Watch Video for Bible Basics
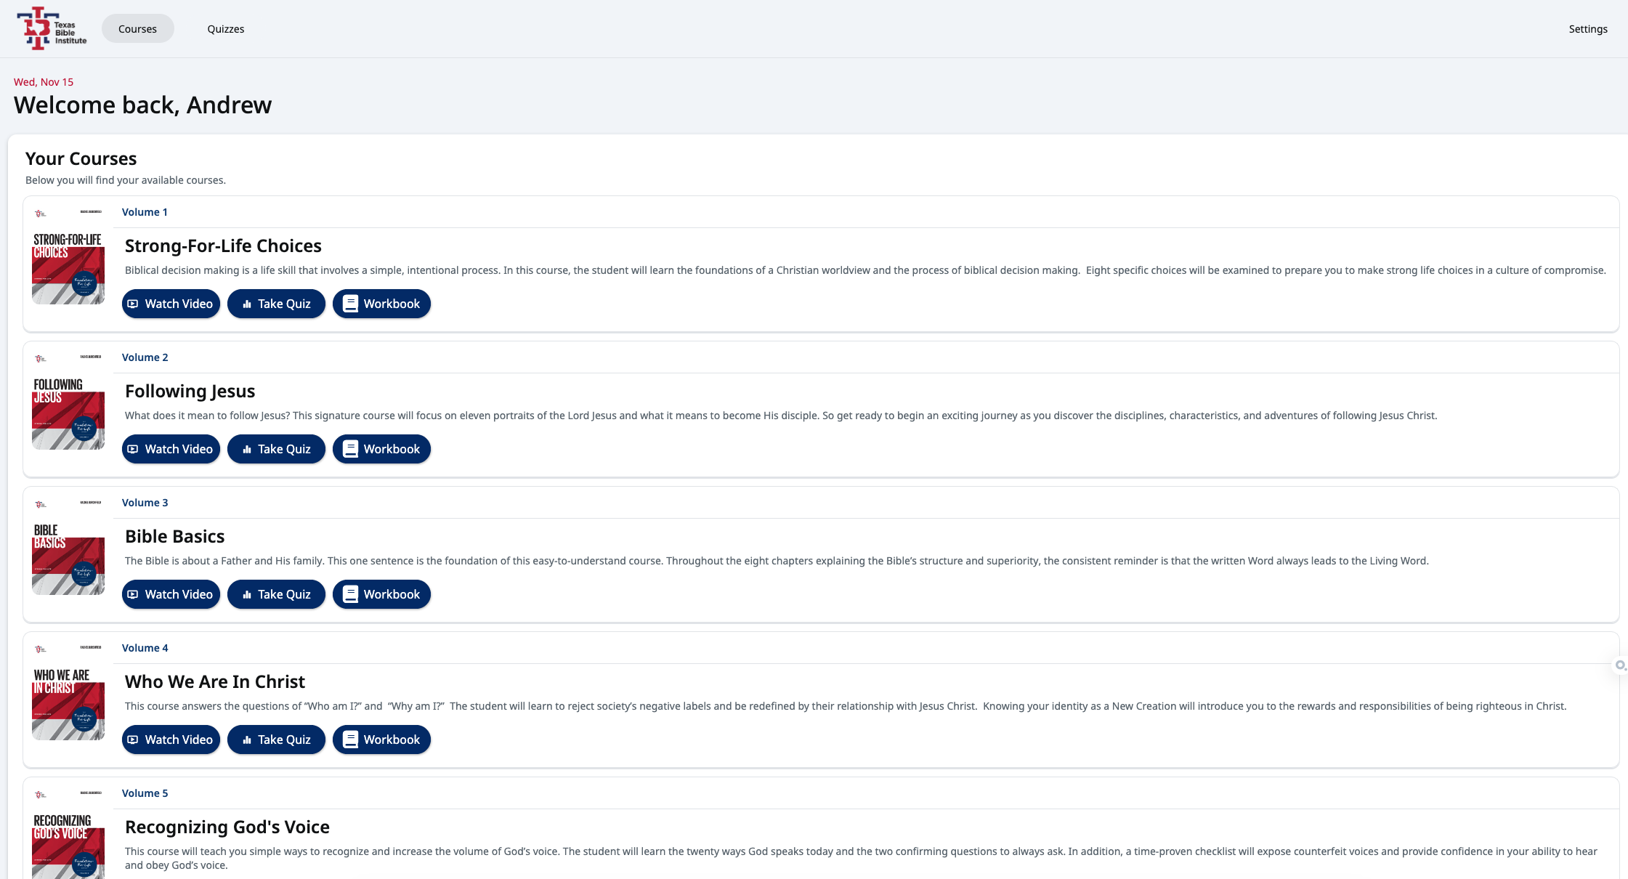 click(x=171, y=594)
